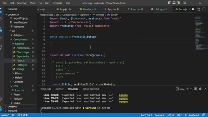The height and width of the screenshot is (117, 208).
Task: Collapse the Components folder
Action: (20, 40)
